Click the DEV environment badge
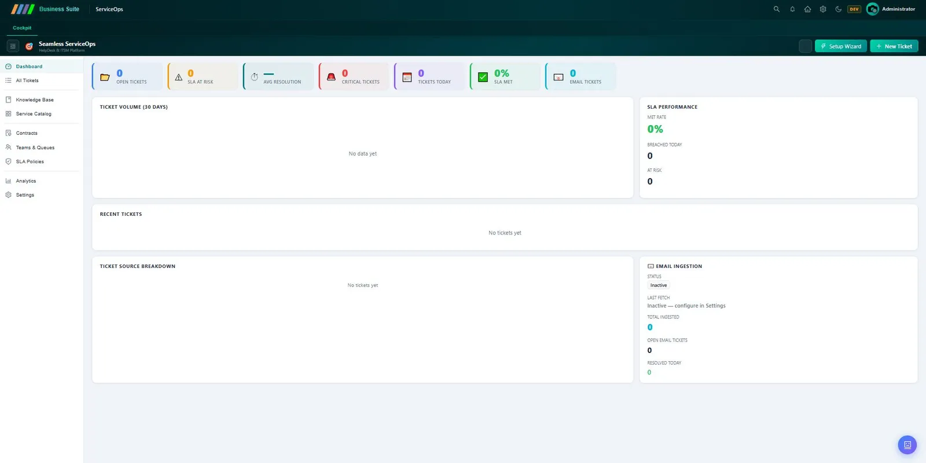The height and width of the screenshot is (463, 926). (x=854, y=9)
